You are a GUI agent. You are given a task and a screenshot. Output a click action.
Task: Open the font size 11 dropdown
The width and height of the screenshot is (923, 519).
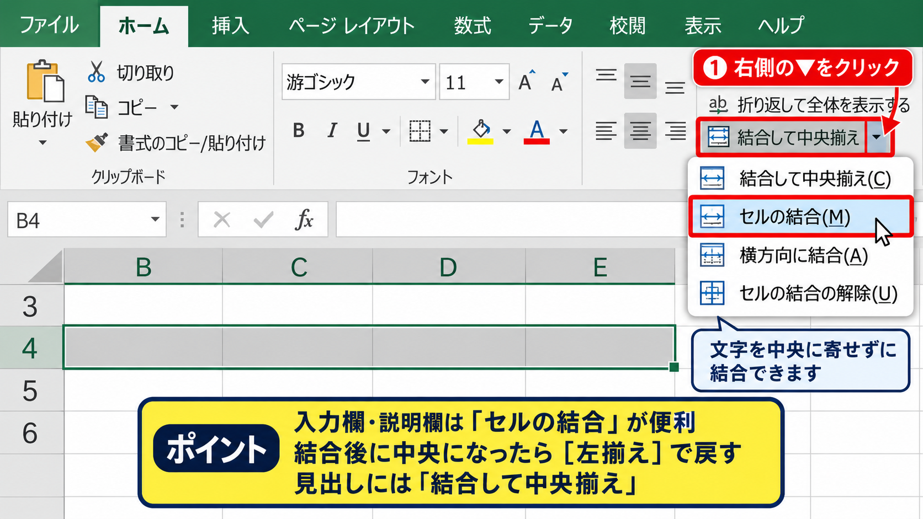pyautogui.click(x=499, y=82)
